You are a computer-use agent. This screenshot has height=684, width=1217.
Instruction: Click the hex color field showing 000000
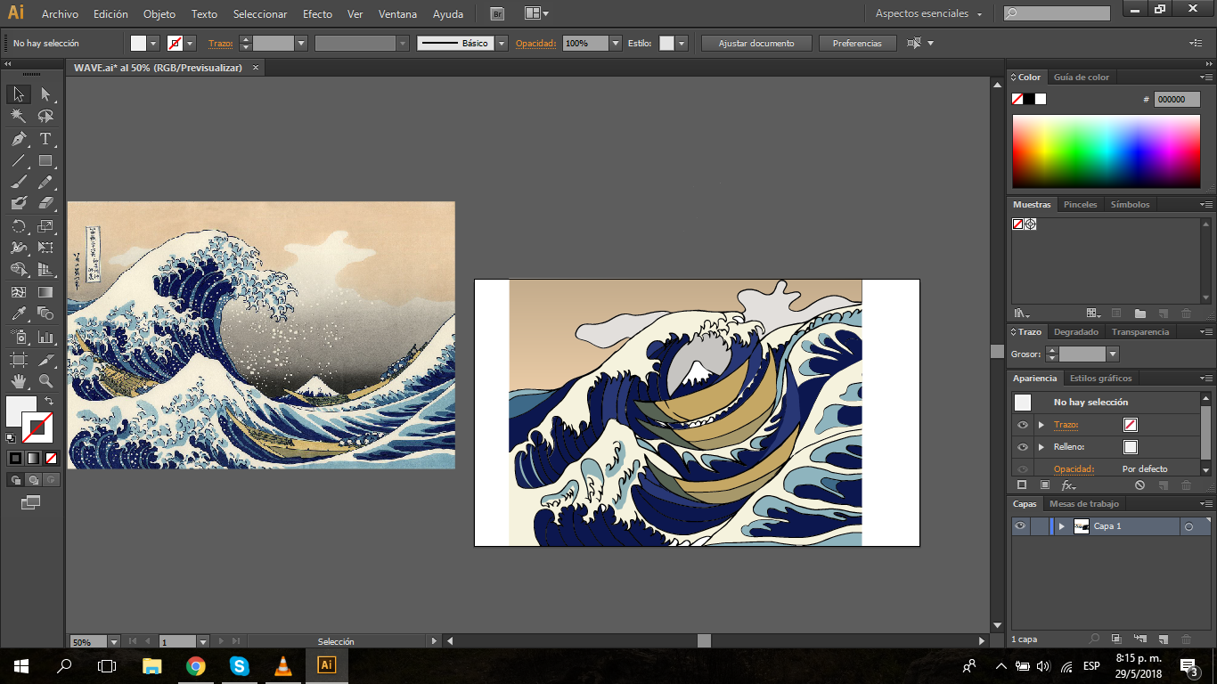click(1177, 100)
